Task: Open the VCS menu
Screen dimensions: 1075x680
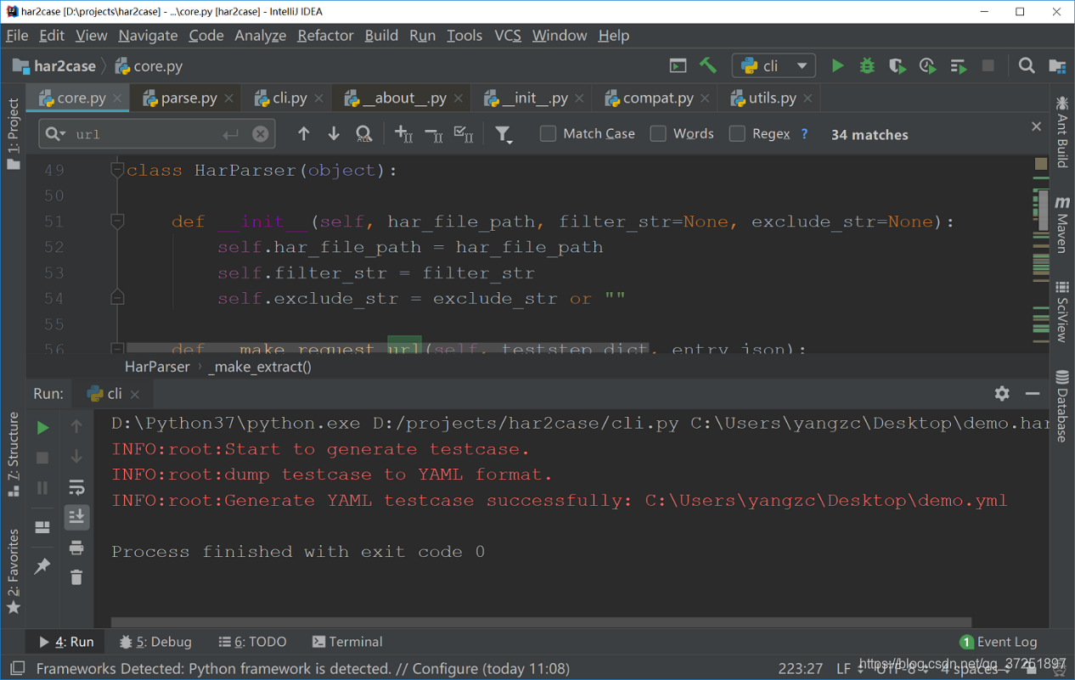Action: (508, 36)
